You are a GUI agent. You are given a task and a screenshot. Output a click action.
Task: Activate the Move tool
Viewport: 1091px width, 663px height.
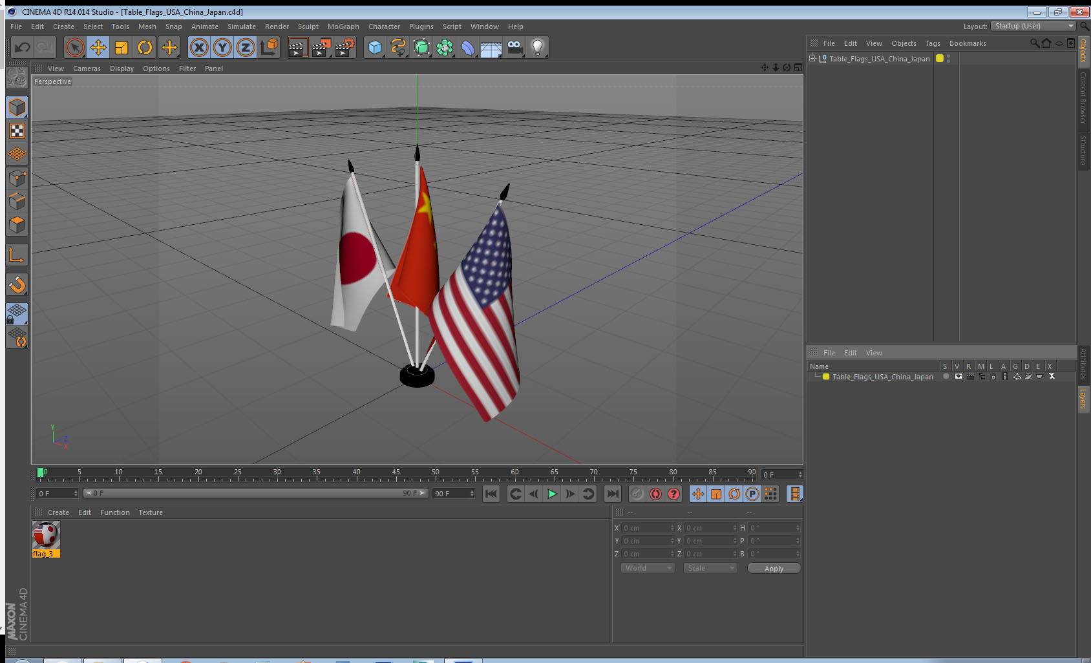(98, 47)
